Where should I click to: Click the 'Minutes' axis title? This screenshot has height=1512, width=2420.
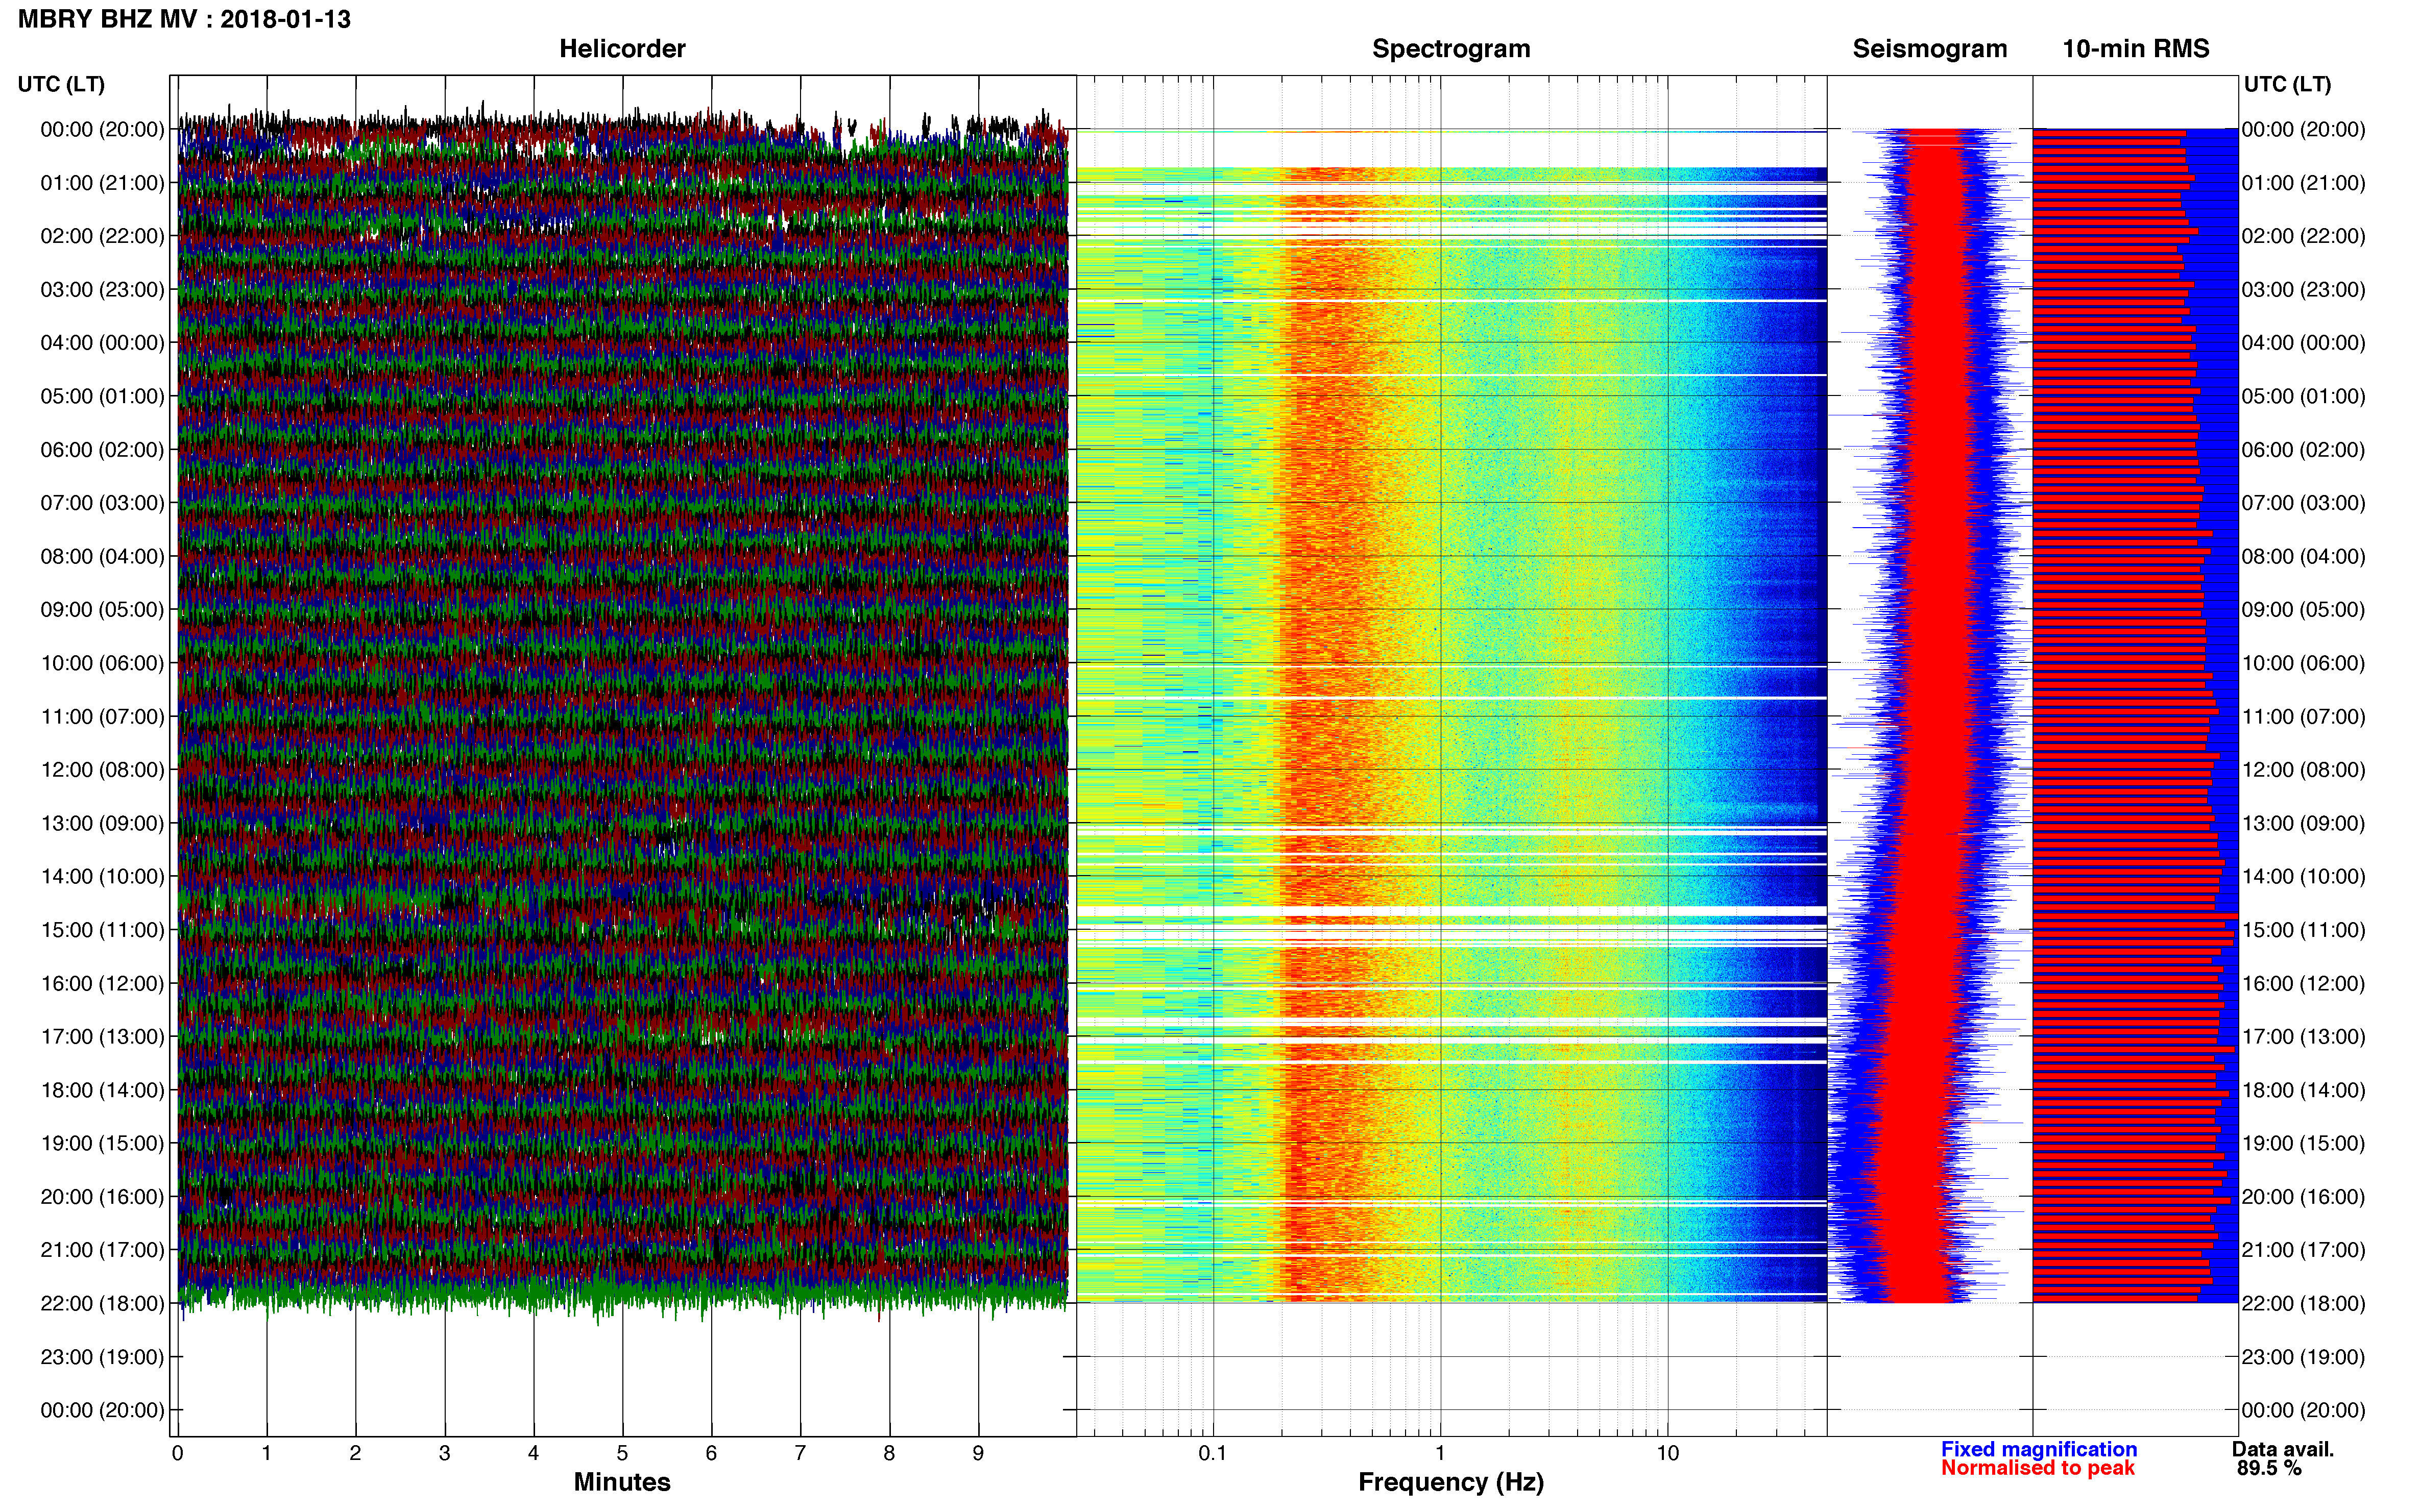tap(622, 1482)
